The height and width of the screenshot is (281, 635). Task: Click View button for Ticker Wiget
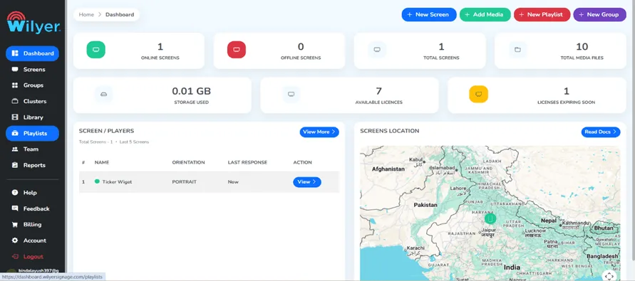307,182
